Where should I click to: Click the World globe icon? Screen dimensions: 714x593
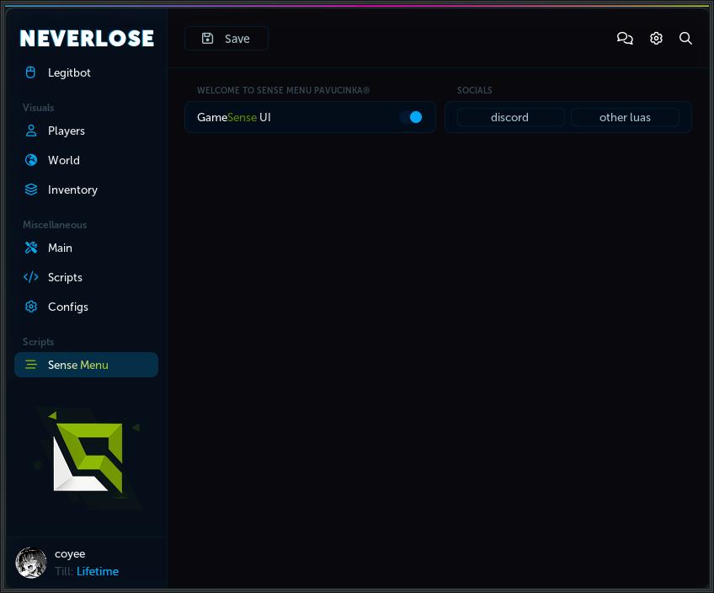coord(31,160)
